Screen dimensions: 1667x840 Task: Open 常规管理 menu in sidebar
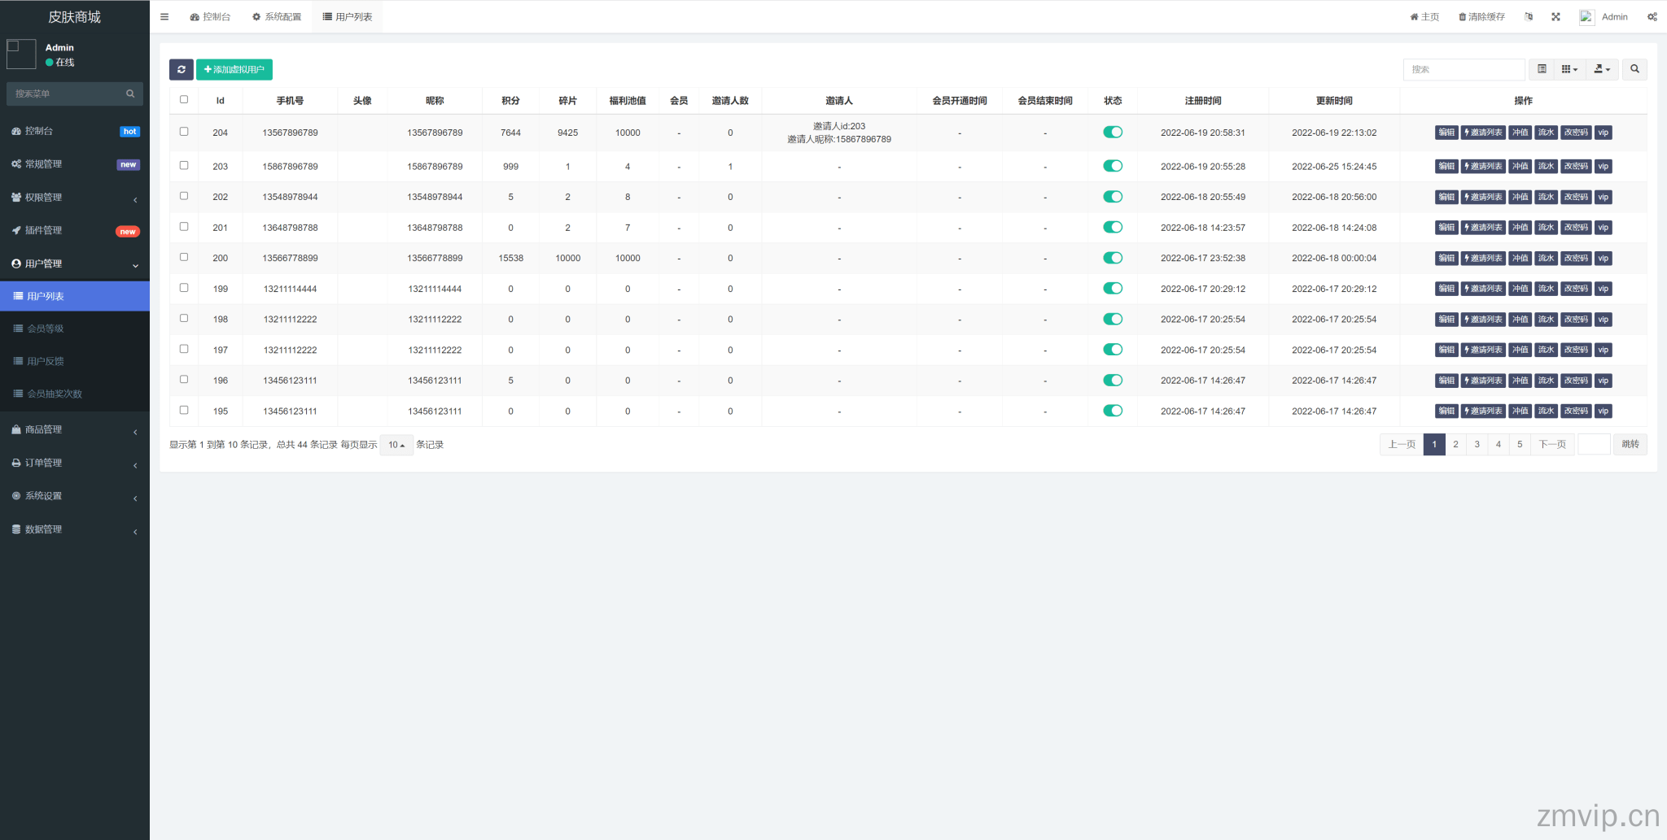[x=75, y=164]
